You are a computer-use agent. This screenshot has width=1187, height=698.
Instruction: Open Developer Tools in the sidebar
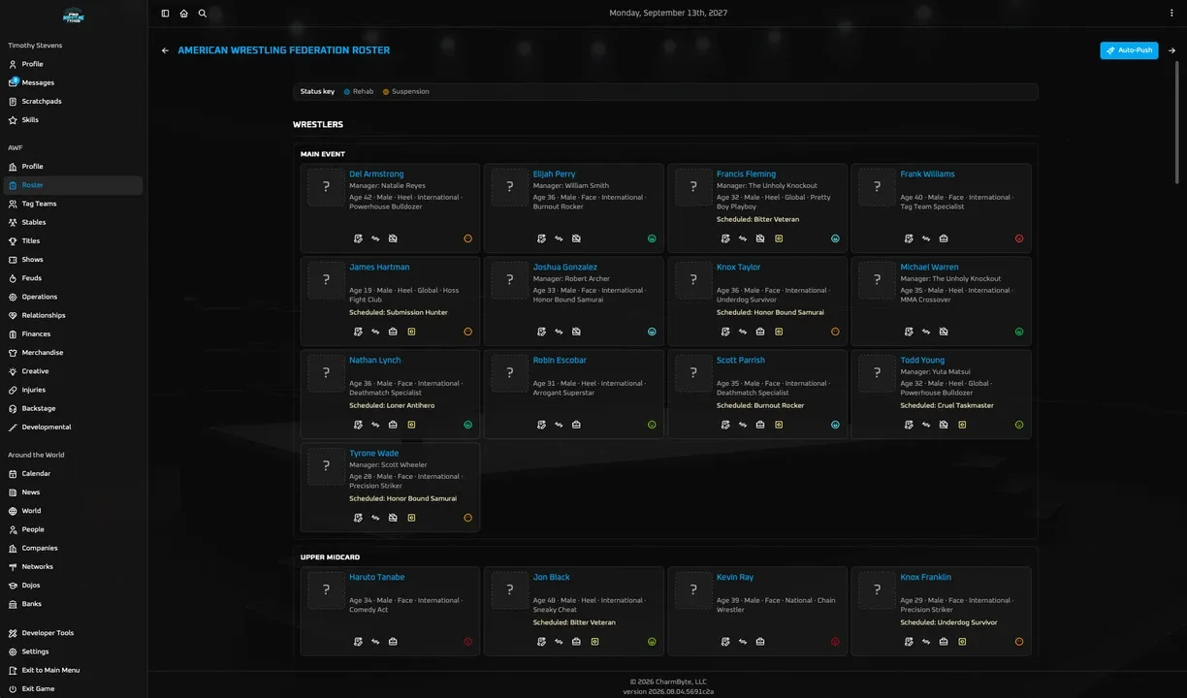click(73, 633)
